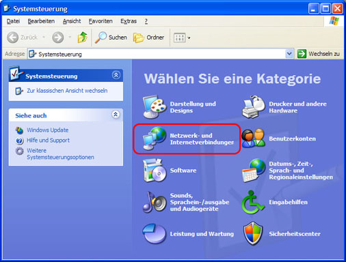This screenshot has height=262, width=346.
Task: Click the Sicherheitscenter shield icon
Action: tap(253, 233)
